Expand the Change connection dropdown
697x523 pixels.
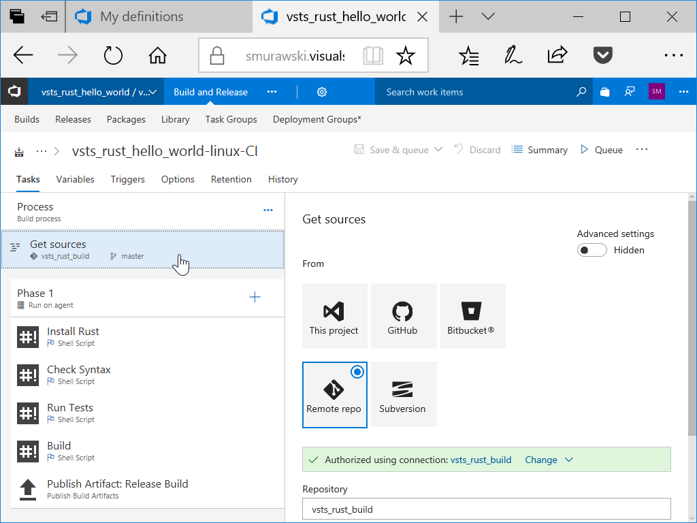coord(568,460)
